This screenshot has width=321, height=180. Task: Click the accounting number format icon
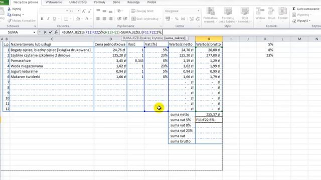pos(168,19)
